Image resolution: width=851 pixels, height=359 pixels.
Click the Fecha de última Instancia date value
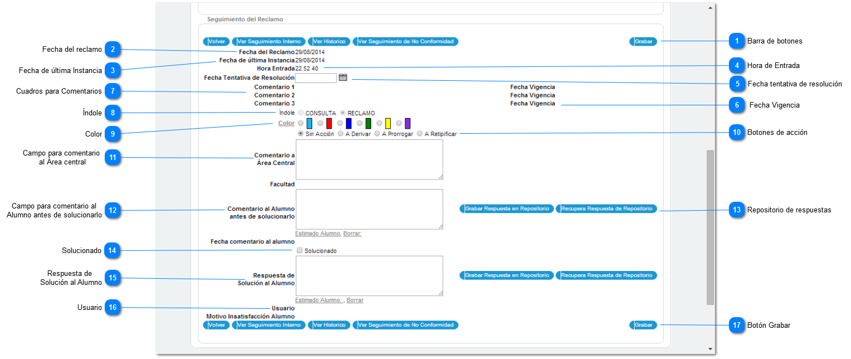(310, 60)
